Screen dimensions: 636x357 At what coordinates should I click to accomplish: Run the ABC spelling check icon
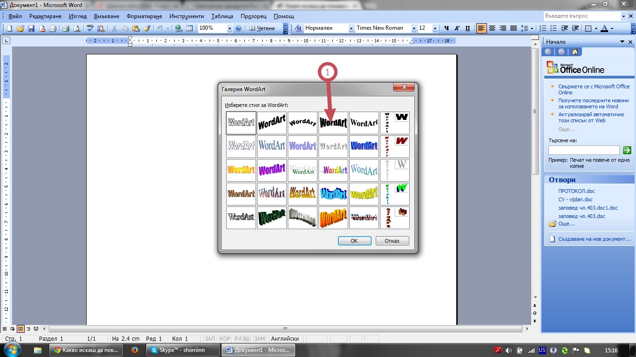click(x=90, y=28)
